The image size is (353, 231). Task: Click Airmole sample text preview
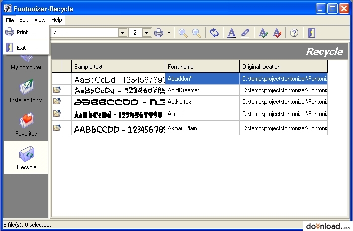[118, 114]
